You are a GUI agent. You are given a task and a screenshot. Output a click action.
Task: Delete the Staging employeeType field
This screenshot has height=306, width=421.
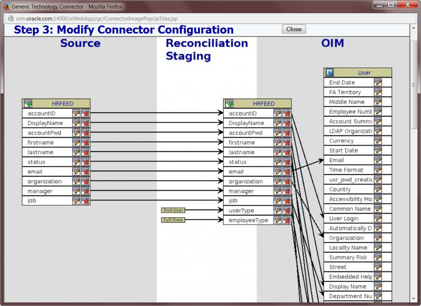tap(286, 220)
